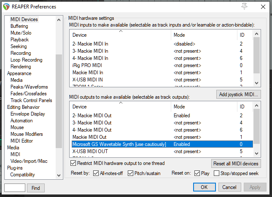Open Peaks/Waveforms preferences page
The image size is (272, 197).
point(29,87)
